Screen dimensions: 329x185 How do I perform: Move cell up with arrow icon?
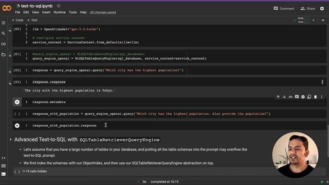pyautogui.click(x=278, y=97)
